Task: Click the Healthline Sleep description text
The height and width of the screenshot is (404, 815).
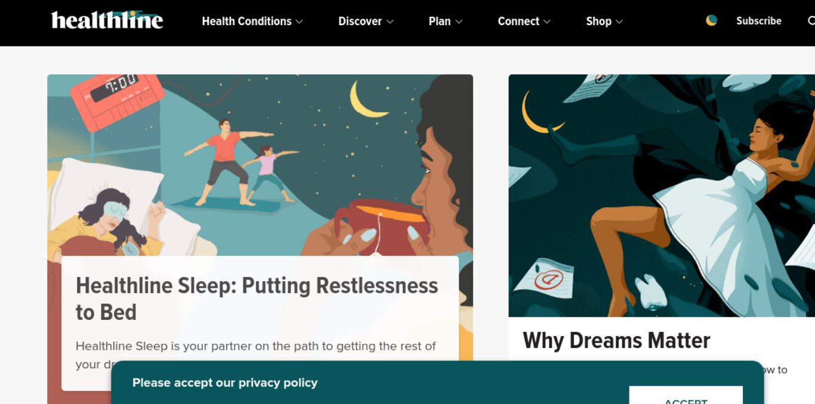Action: point(256,354)
